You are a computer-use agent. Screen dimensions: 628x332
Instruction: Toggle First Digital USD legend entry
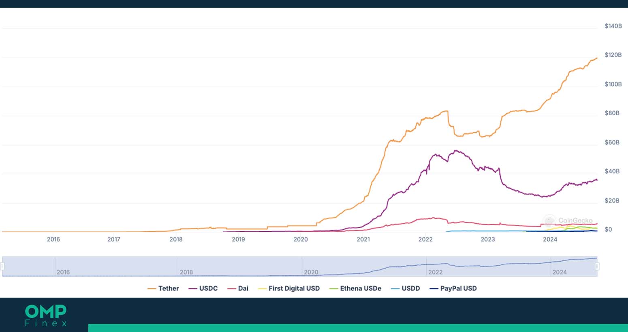(x=289, y=288)
